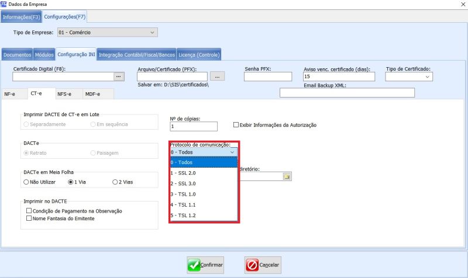Click the folder icon beside diretório field

click(287, 176)
